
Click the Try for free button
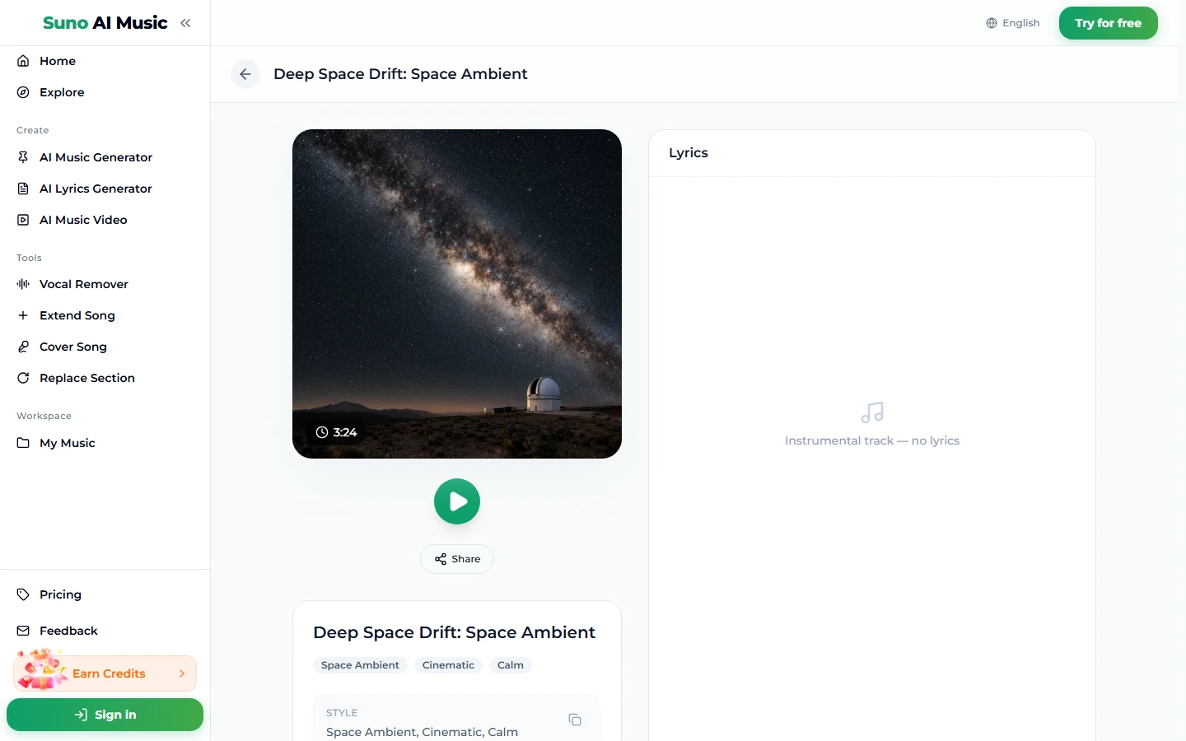1109,23
